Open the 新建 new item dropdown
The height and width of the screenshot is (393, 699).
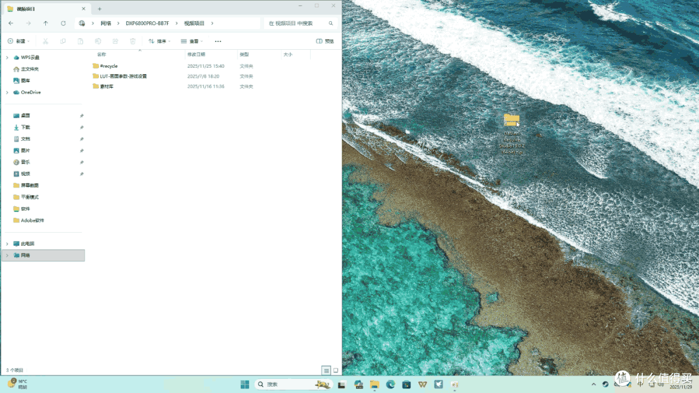coord(19,41)
